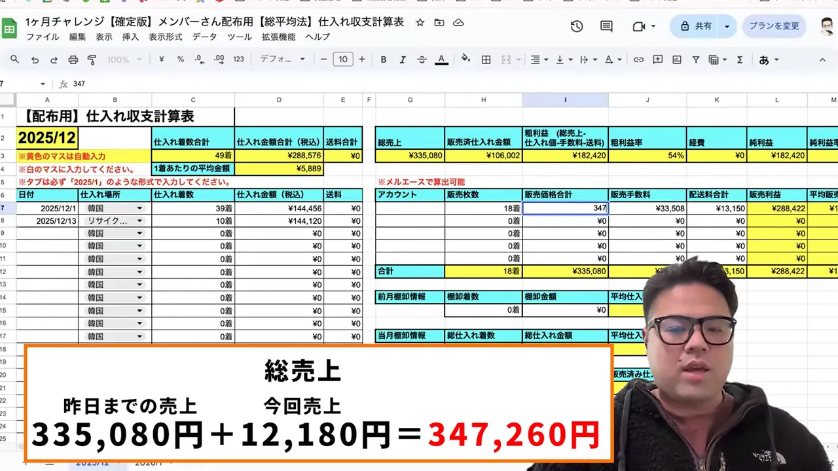Open the insert chart icon
Screen dimensions: 838x471
[x=677, y=60]
